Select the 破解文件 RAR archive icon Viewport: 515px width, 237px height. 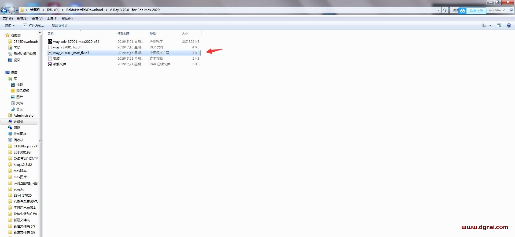click(50, 64)
